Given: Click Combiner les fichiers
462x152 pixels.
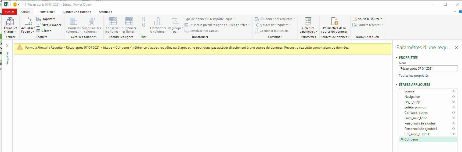Looking at the screenshot, I should 272,31.
